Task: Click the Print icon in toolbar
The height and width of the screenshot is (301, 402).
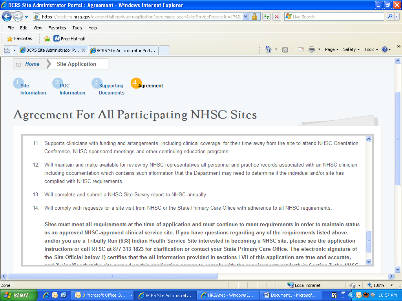Action: (x=312, y=49)
